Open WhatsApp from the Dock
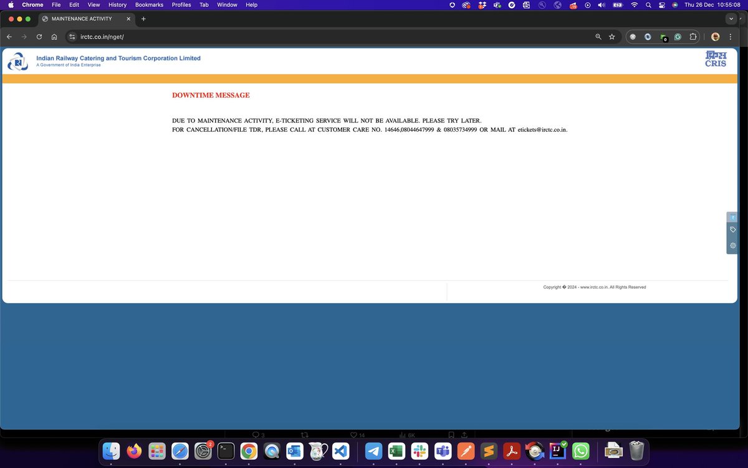Screen dimensions: 748x468 [580, 451]
